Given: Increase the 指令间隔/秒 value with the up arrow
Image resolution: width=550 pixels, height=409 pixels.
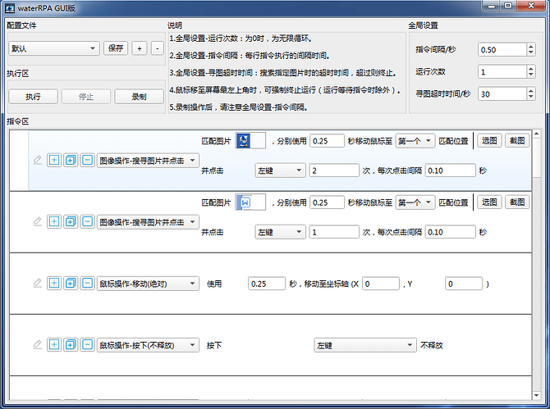Looking at the screenshot, I should (530, 45).
